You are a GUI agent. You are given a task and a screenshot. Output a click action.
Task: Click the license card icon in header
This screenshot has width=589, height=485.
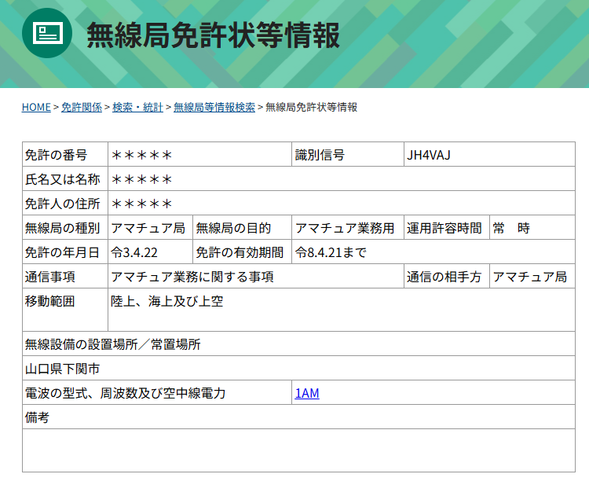(x=47, y=33)
